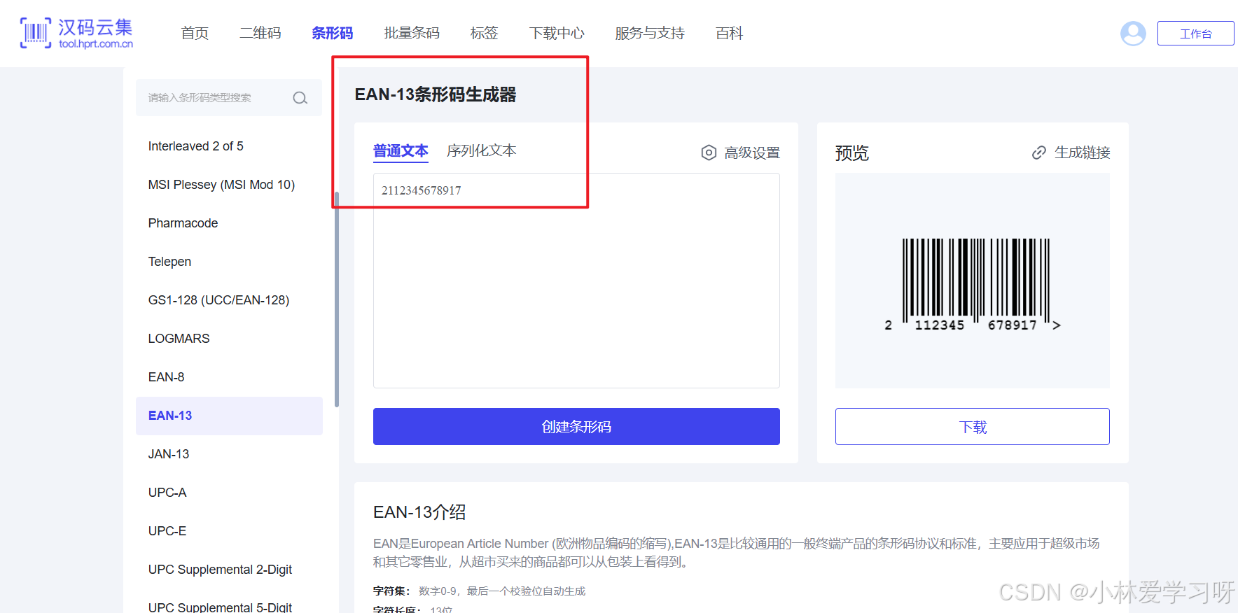Viewport: 1238px width, 613px height.
Task: Select Interleaved 2 of 5 type
Action: pos(229,146)
